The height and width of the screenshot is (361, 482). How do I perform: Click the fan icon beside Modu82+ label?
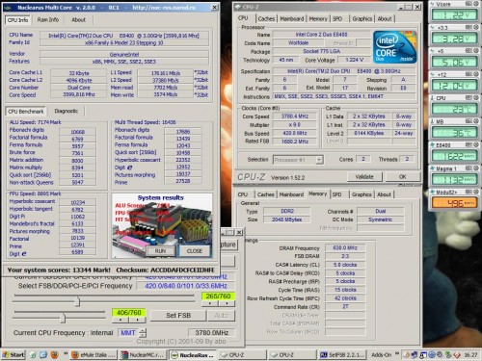pyautogui.click(x=433, y=192)
